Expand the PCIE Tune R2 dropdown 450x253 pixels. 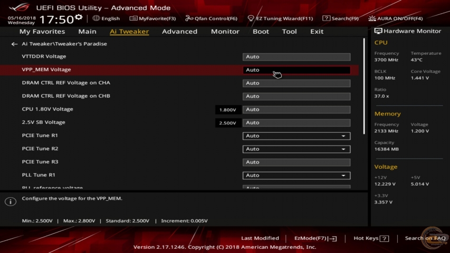tap(296, 149)
